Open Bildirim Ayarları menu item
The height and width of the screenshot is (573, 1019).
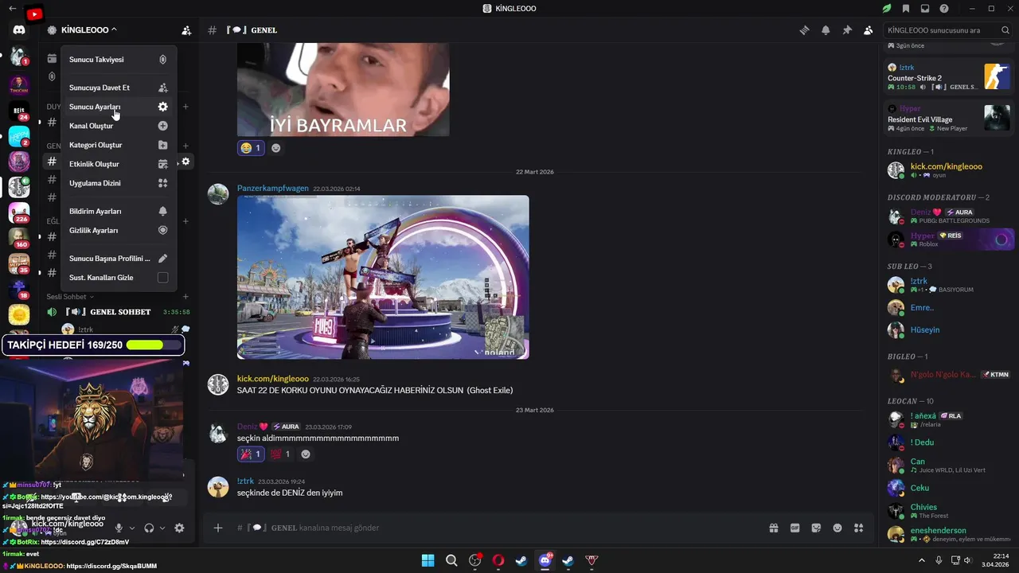(x=119, y=212)
